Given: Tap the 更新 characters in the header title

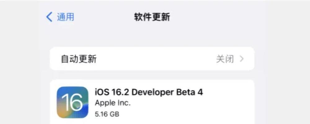Looking at the screenshot, I should click(x=161, y=17).
